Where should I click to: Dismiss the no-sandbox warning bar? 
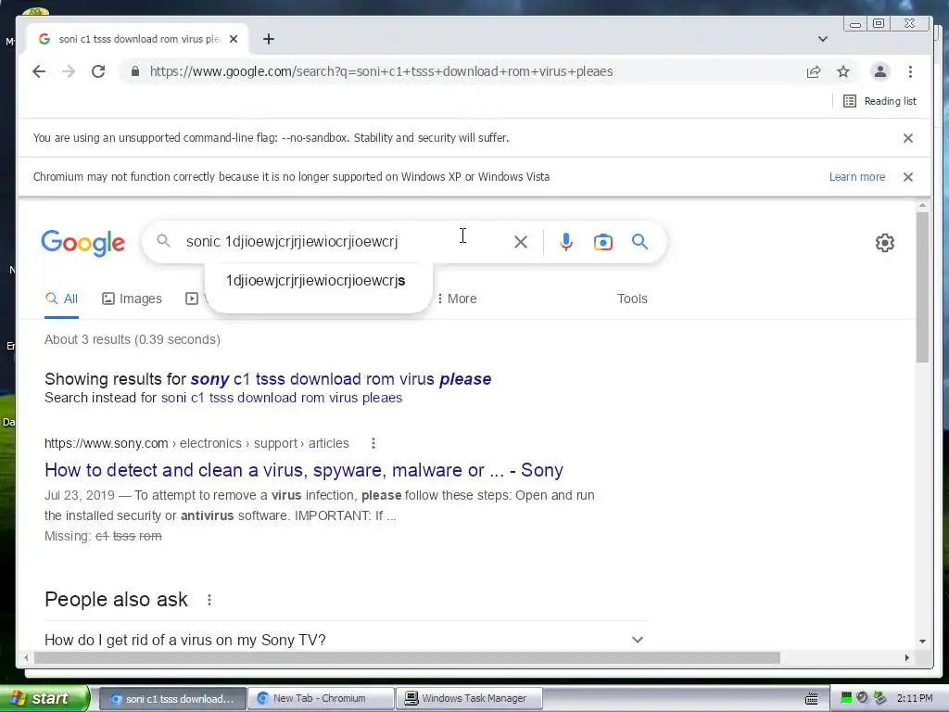click(908, 138)
